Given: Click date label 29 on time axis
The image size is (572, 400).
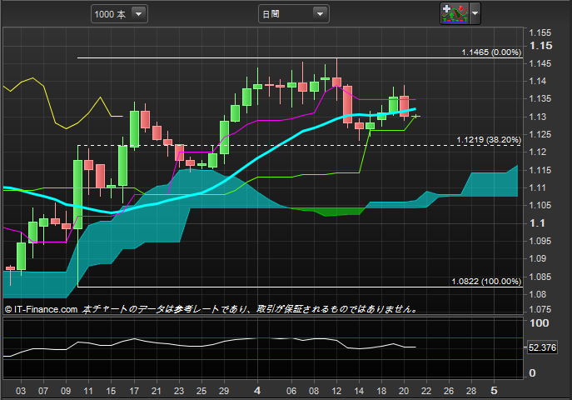Looking at the screenshot, I should pos(224,391).
